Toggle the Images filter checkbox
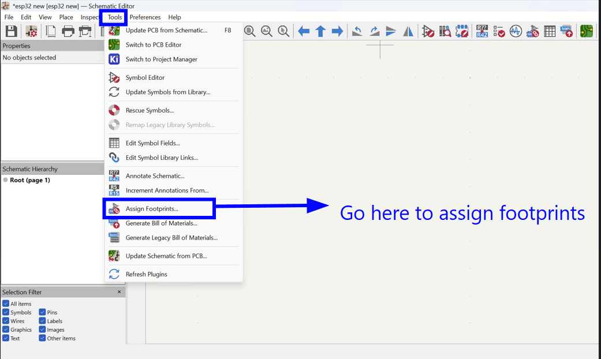The height and width of the screenshot is (359, 601). pyautogui.click(x=42, y=330)
